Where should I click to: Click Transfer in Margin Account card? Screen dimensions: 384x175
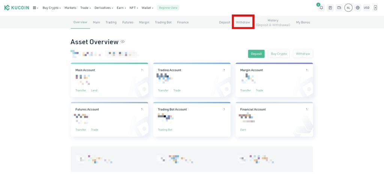[245, 90]
